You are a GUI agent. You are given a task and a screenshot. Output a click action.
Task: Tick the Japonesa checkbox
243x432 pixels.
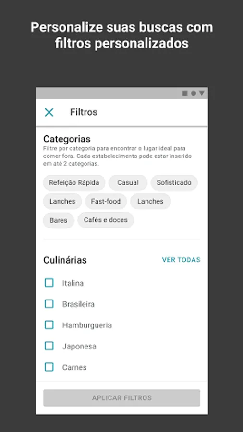tap(49, 346)
